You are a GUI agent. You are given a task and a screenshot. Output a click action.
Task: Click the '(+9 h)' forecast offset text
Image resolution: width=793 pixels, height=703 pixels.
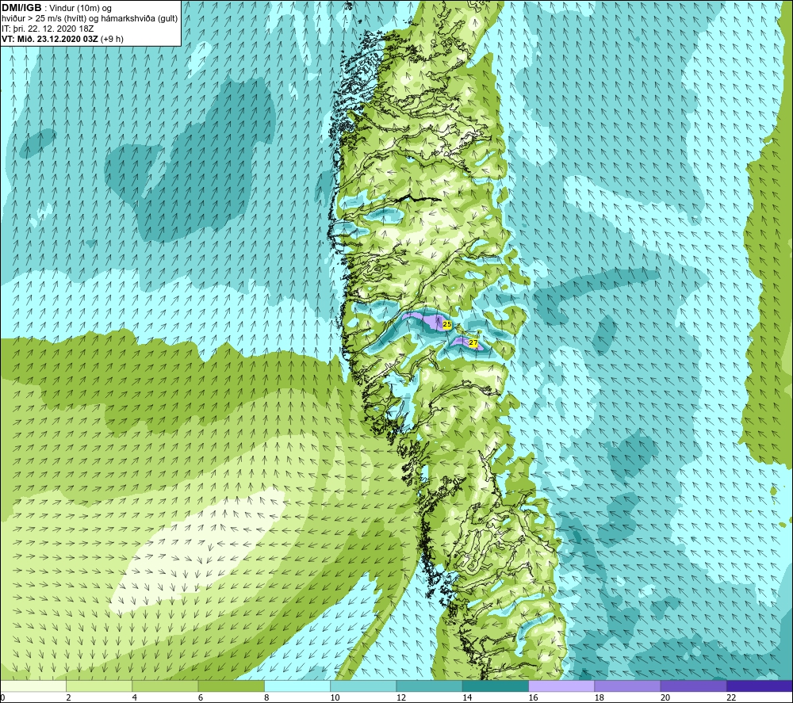[x=112, y=39]
